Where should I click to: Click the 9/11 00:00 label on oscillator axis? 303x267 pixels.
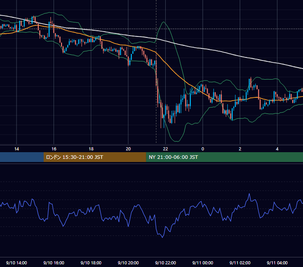203,263
